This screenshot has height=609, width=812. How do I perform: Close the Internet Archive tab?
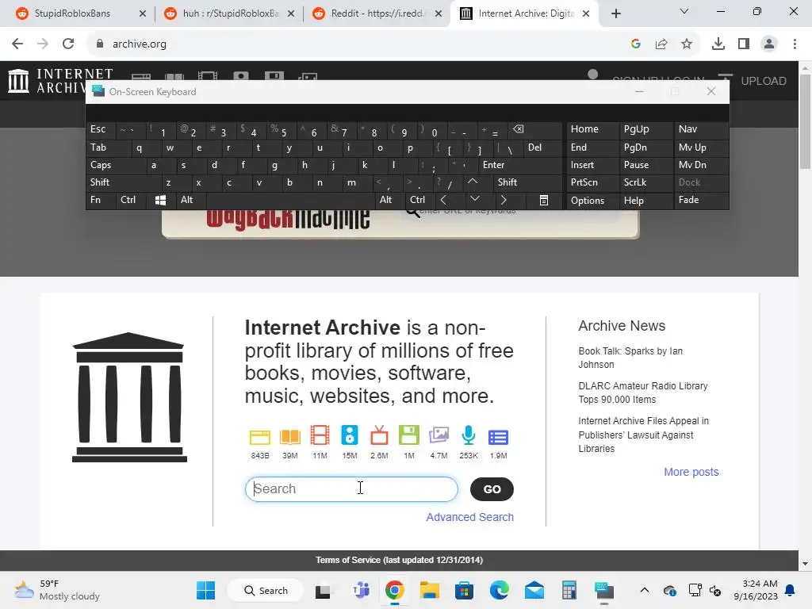[x=586, y=14]
